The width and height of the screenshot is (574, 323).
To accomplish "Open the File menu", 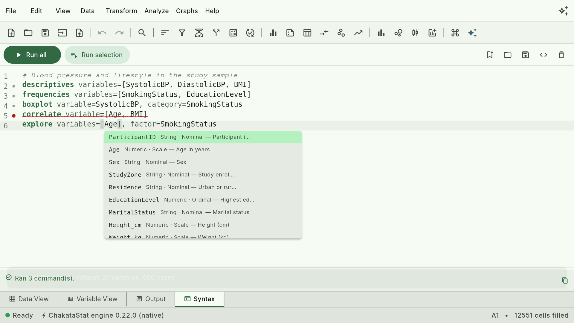I will click(x=11, y=11).
